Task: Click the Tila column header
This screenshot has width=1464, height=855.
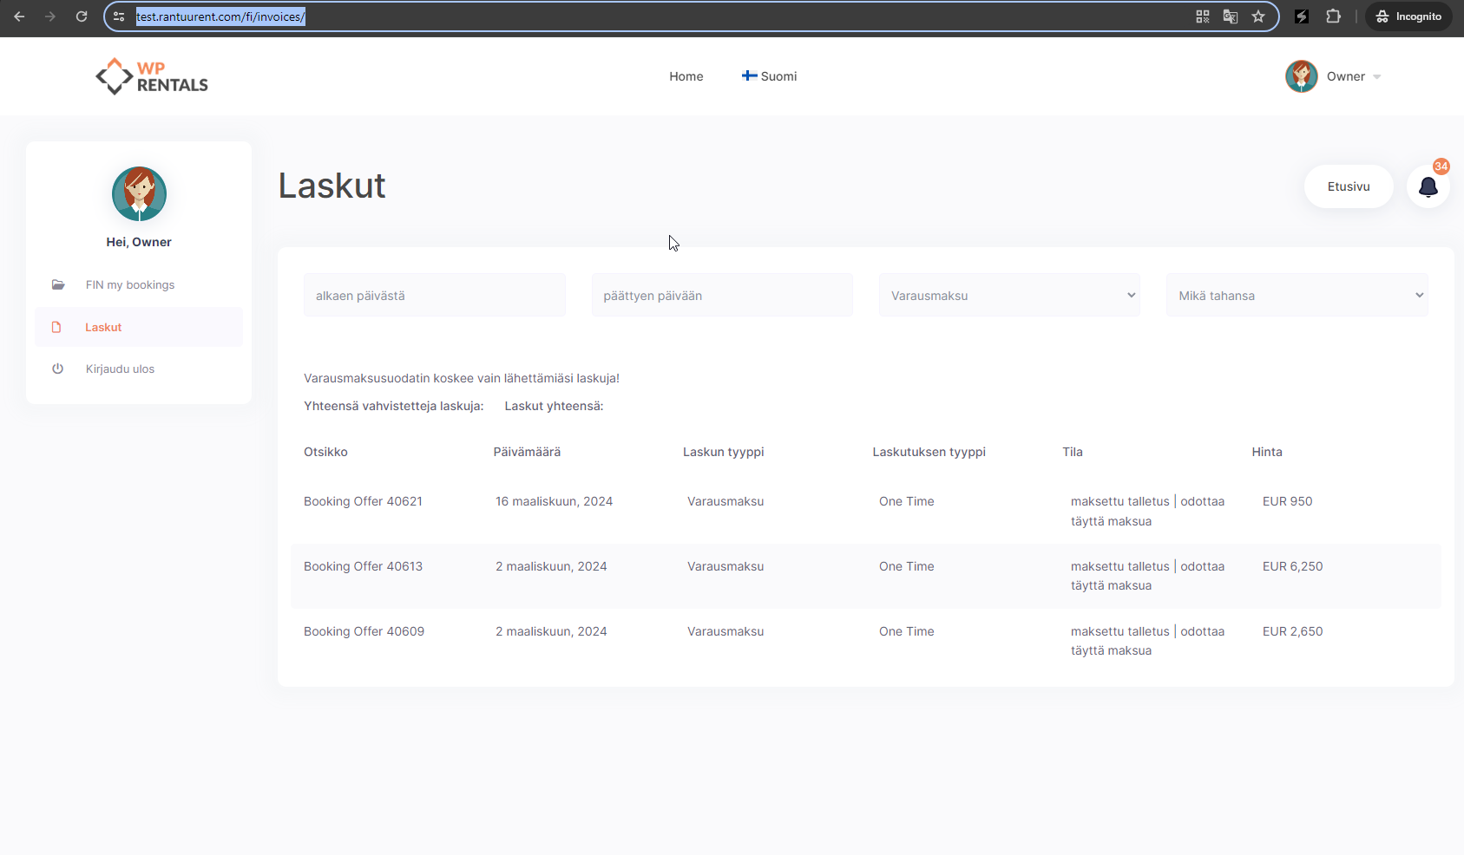Action: click(1073, 452)
